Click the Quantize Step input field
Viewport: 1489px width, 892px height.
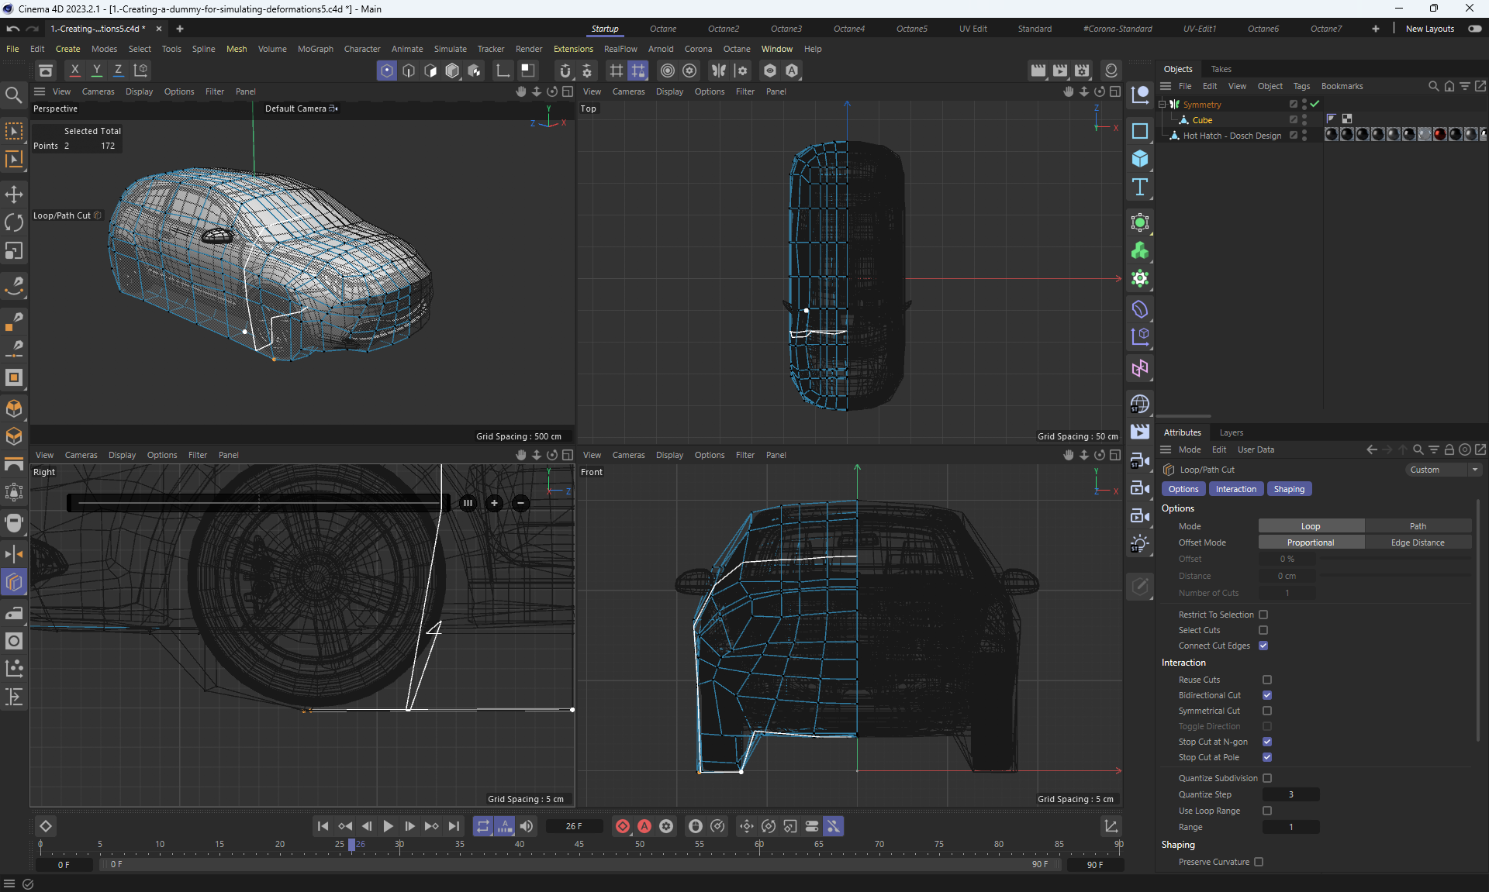tap(1290, 794)
